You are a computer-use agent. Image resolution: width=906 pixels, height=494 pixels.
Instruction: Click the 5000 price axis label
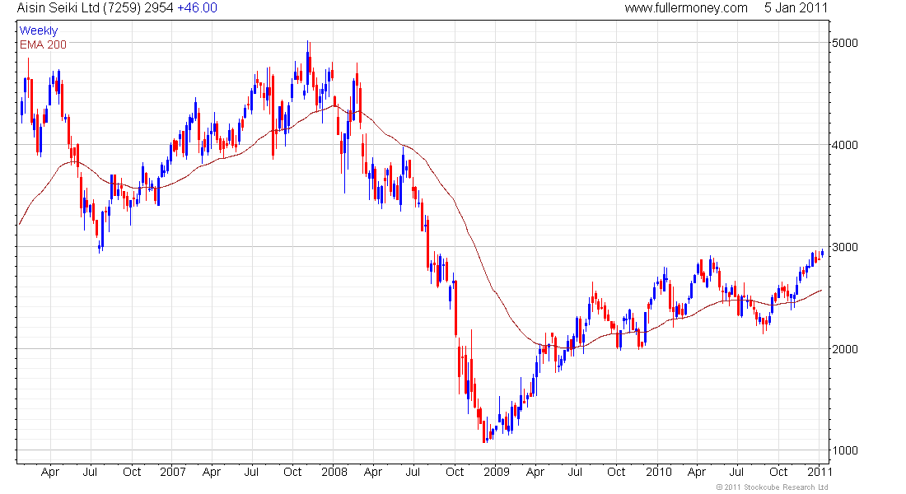pos(845,43)
